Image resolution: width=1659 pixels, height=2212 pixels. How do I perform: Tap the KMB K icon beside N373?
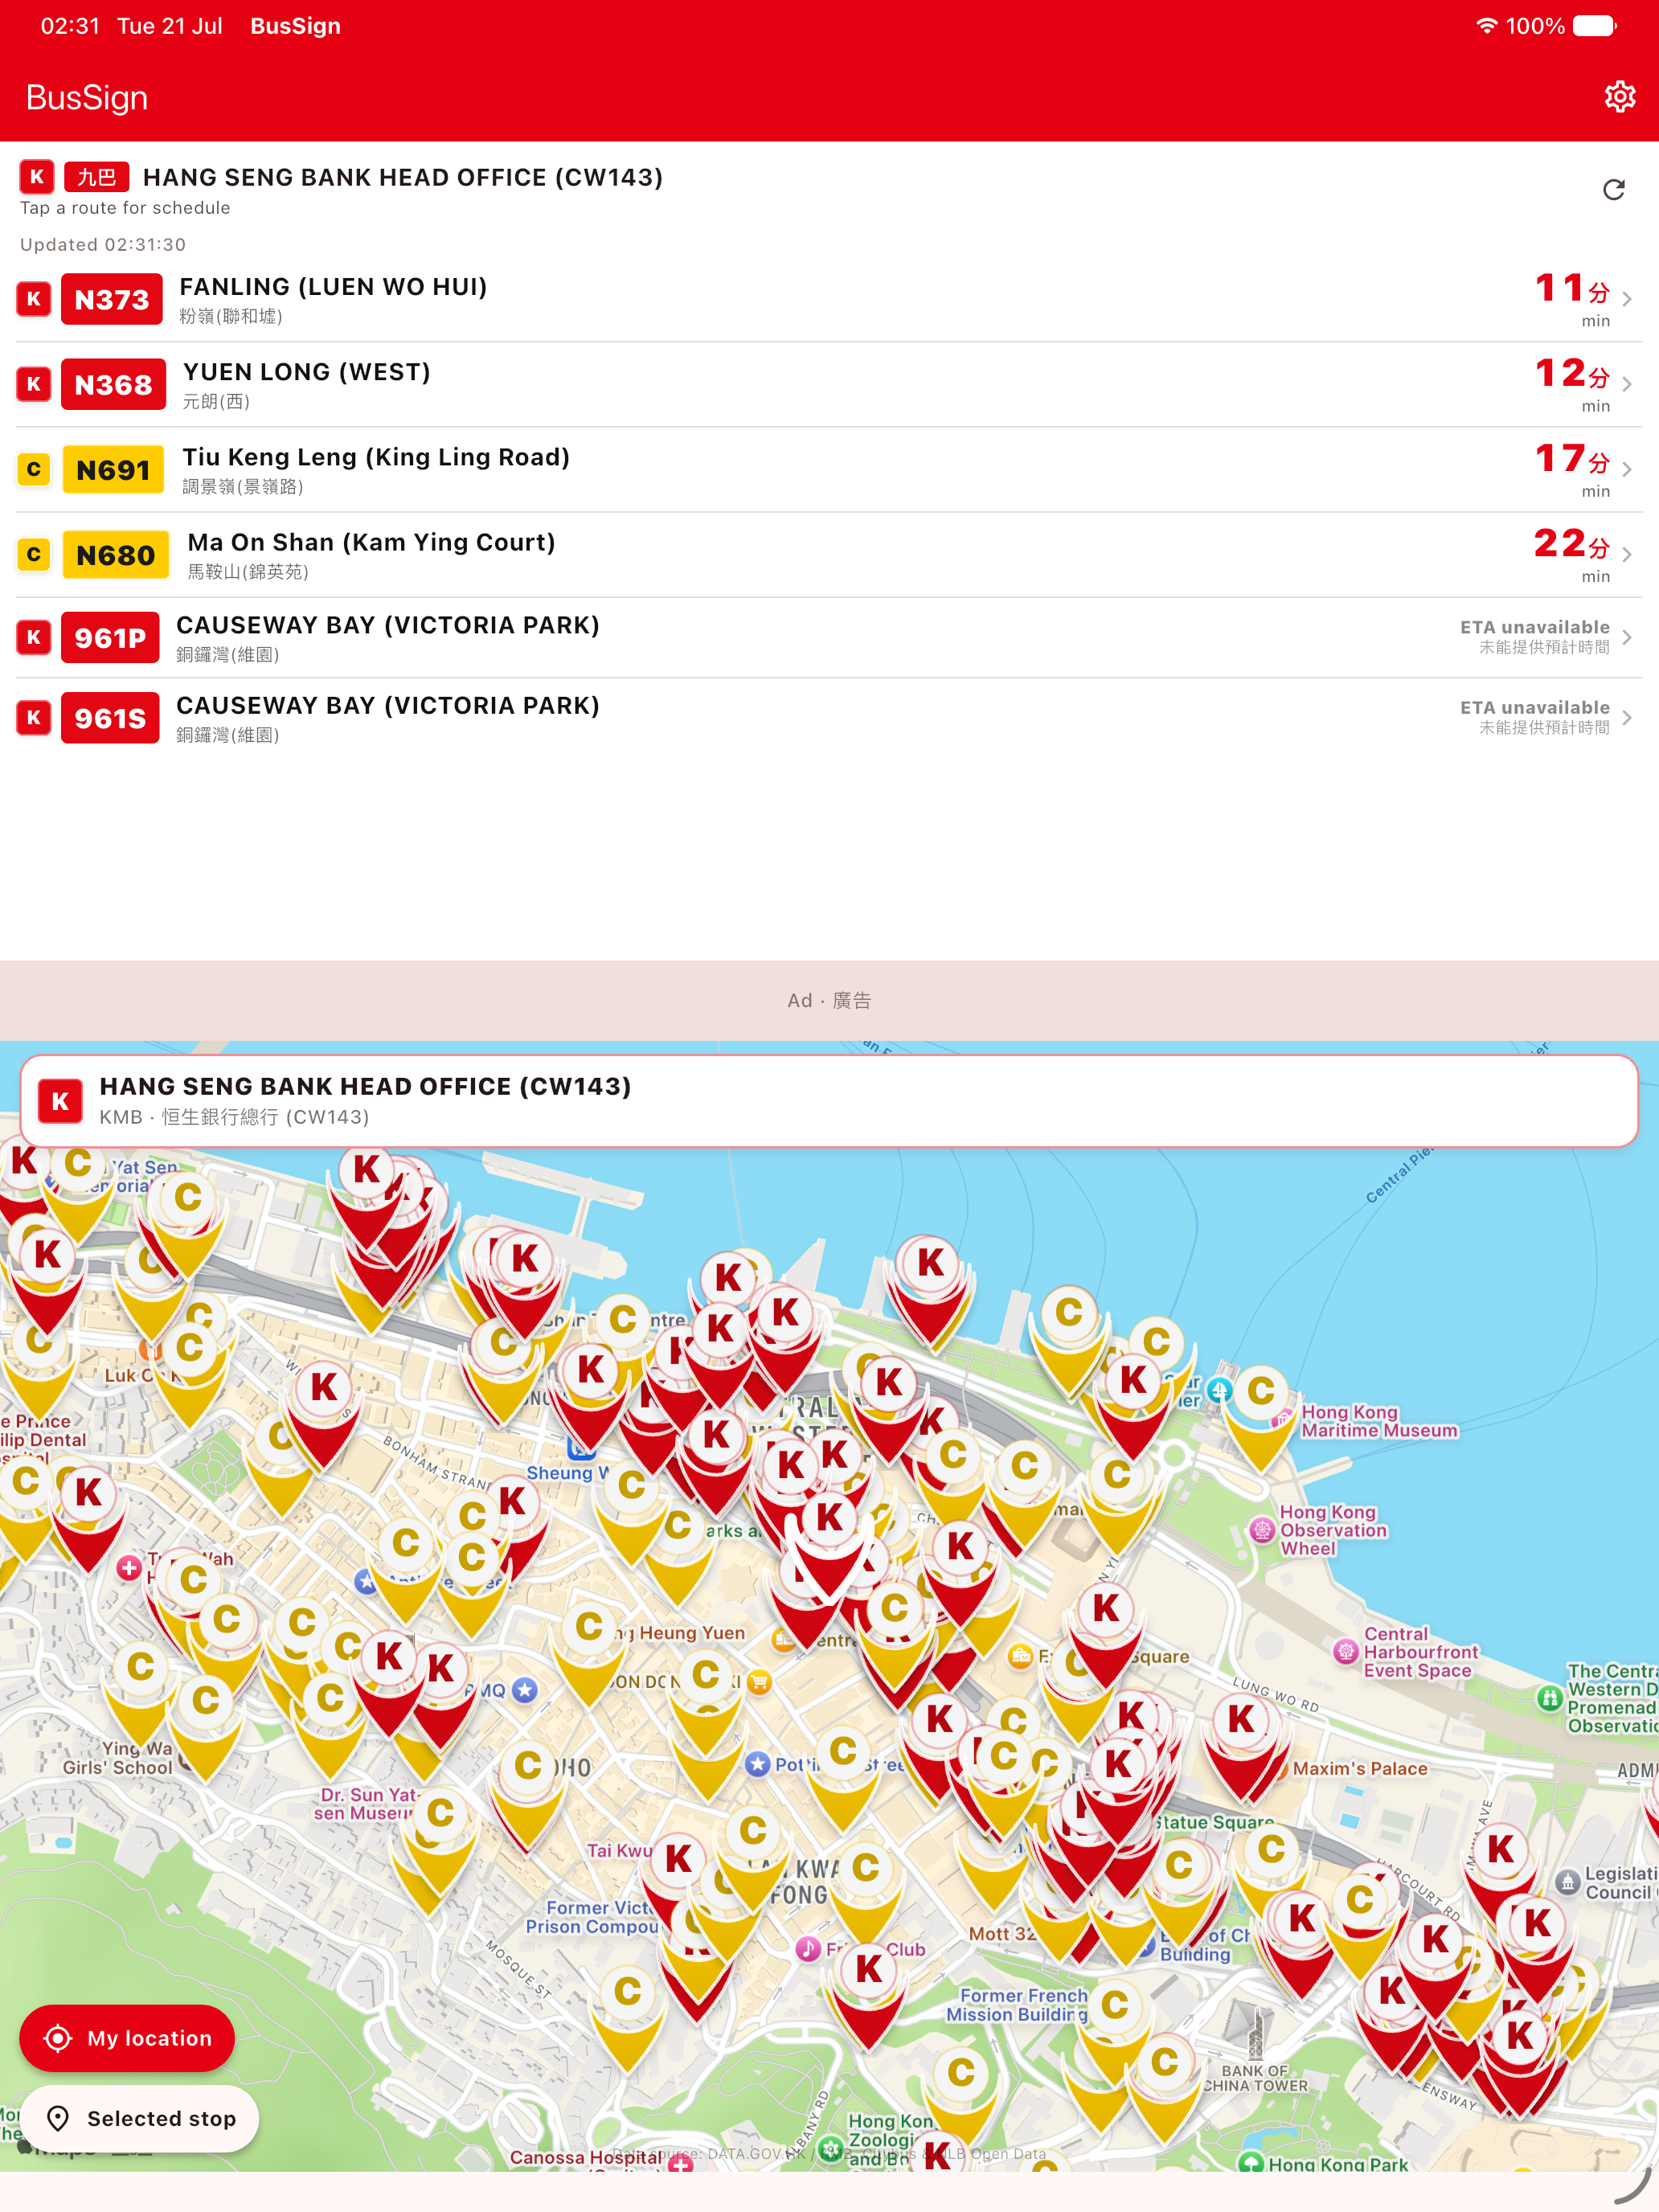[x=34, y=299]
